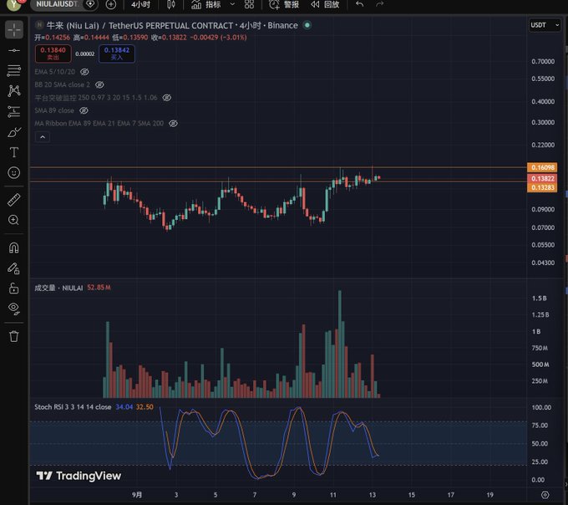Image resolution: width=568 pixels, height=505 pixels.
Task: Open the emoji icons tool
Action: pyautogui.click(x=14, y=172)
